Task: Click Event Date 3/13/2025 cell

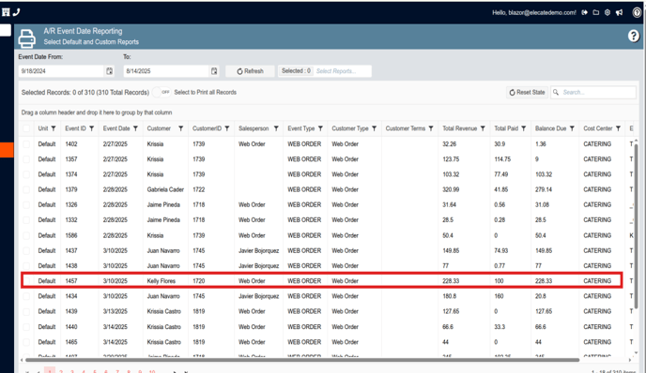Action: tap(115, 311)
